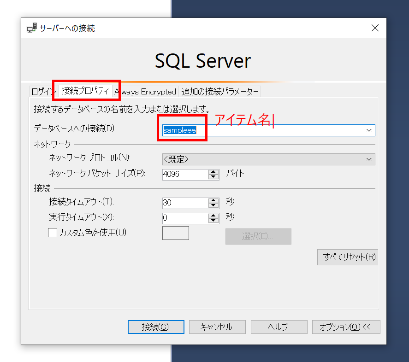Enable the カスタム色を使用 checkbox
Viewport: 409px width, 362px height.
point(53,233)
